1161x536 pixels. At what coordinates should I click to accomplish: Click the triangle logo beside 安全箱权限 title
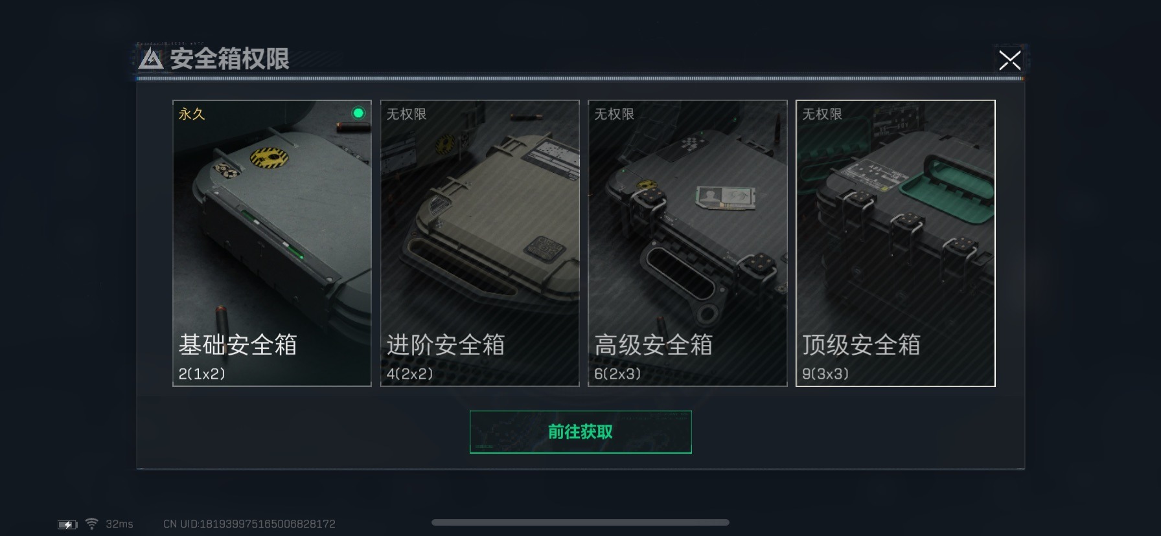click(151, 59)
